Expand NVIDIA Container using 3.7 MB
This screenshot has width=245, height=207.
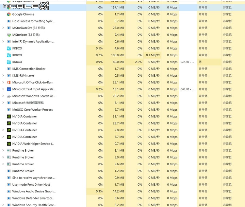3,137
